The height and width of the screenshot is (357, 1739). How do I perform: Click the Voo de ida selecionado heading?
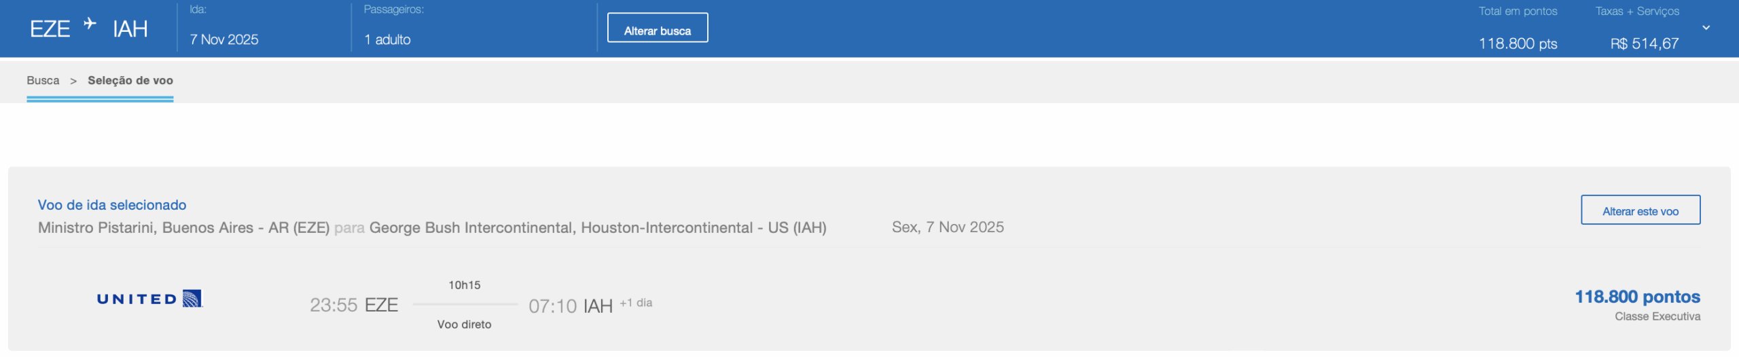(x=112, y=205)
